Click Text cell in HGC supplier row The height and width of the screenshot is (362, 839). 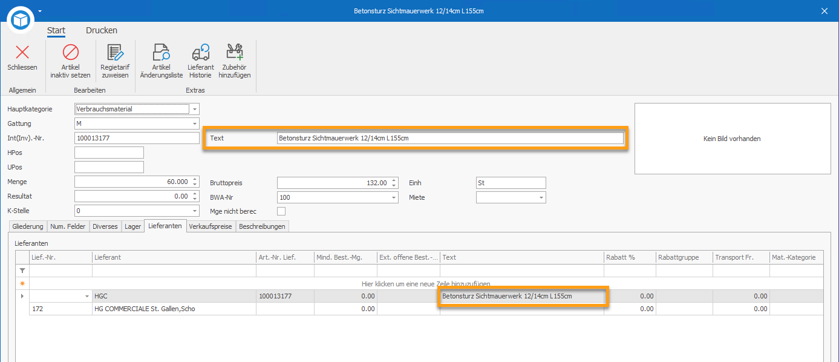(522, 296)
